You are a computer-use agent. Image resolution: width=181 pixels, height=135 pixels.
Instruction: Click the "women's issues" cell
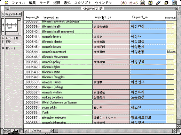coord(66,47)
